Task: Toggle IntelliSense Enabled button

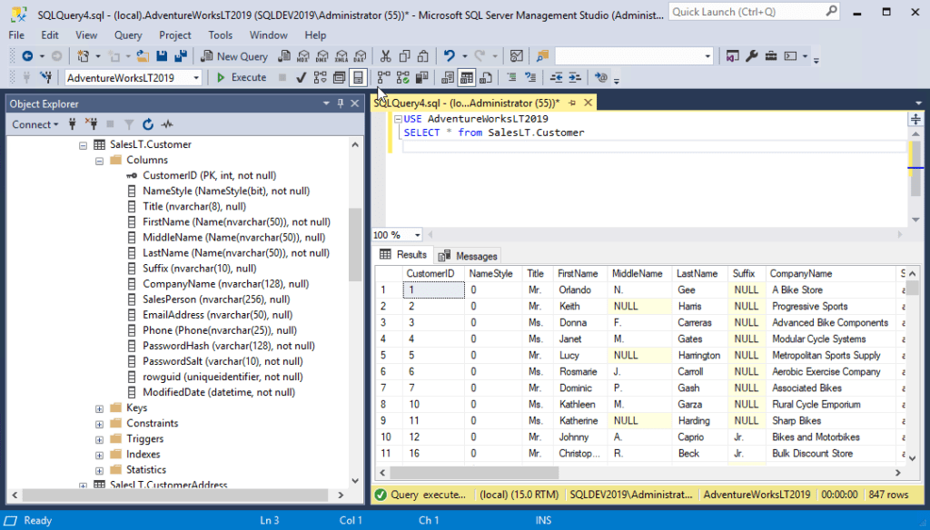Action: (358, 78)
